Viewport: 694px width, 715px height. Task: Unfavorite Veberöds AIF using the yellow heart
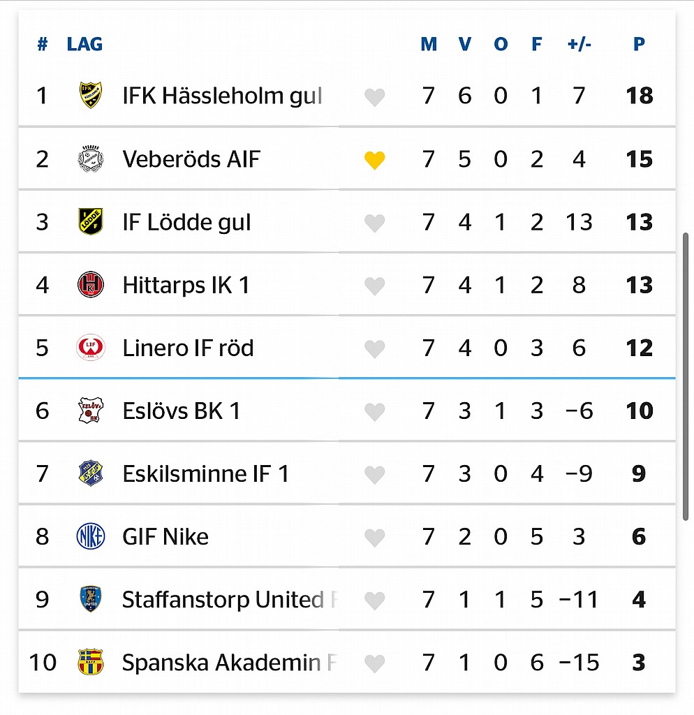375,161
